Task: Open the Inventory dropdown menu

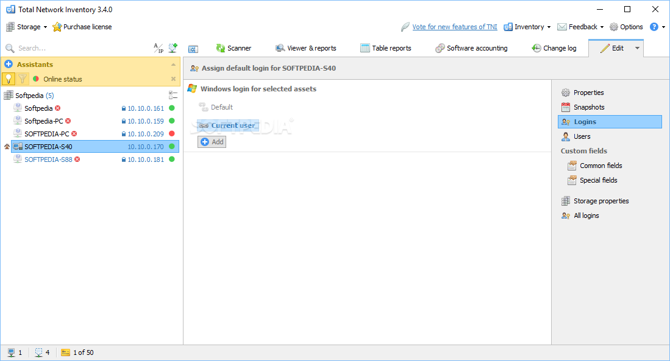Action: [528, 27]
